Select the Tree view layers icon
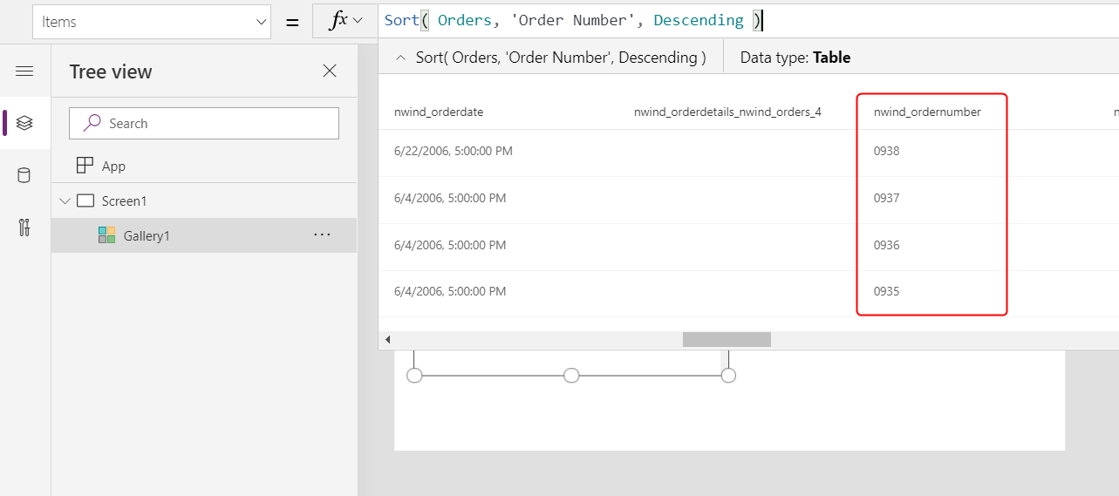The image size is (1119, 496). pos(24,123)
